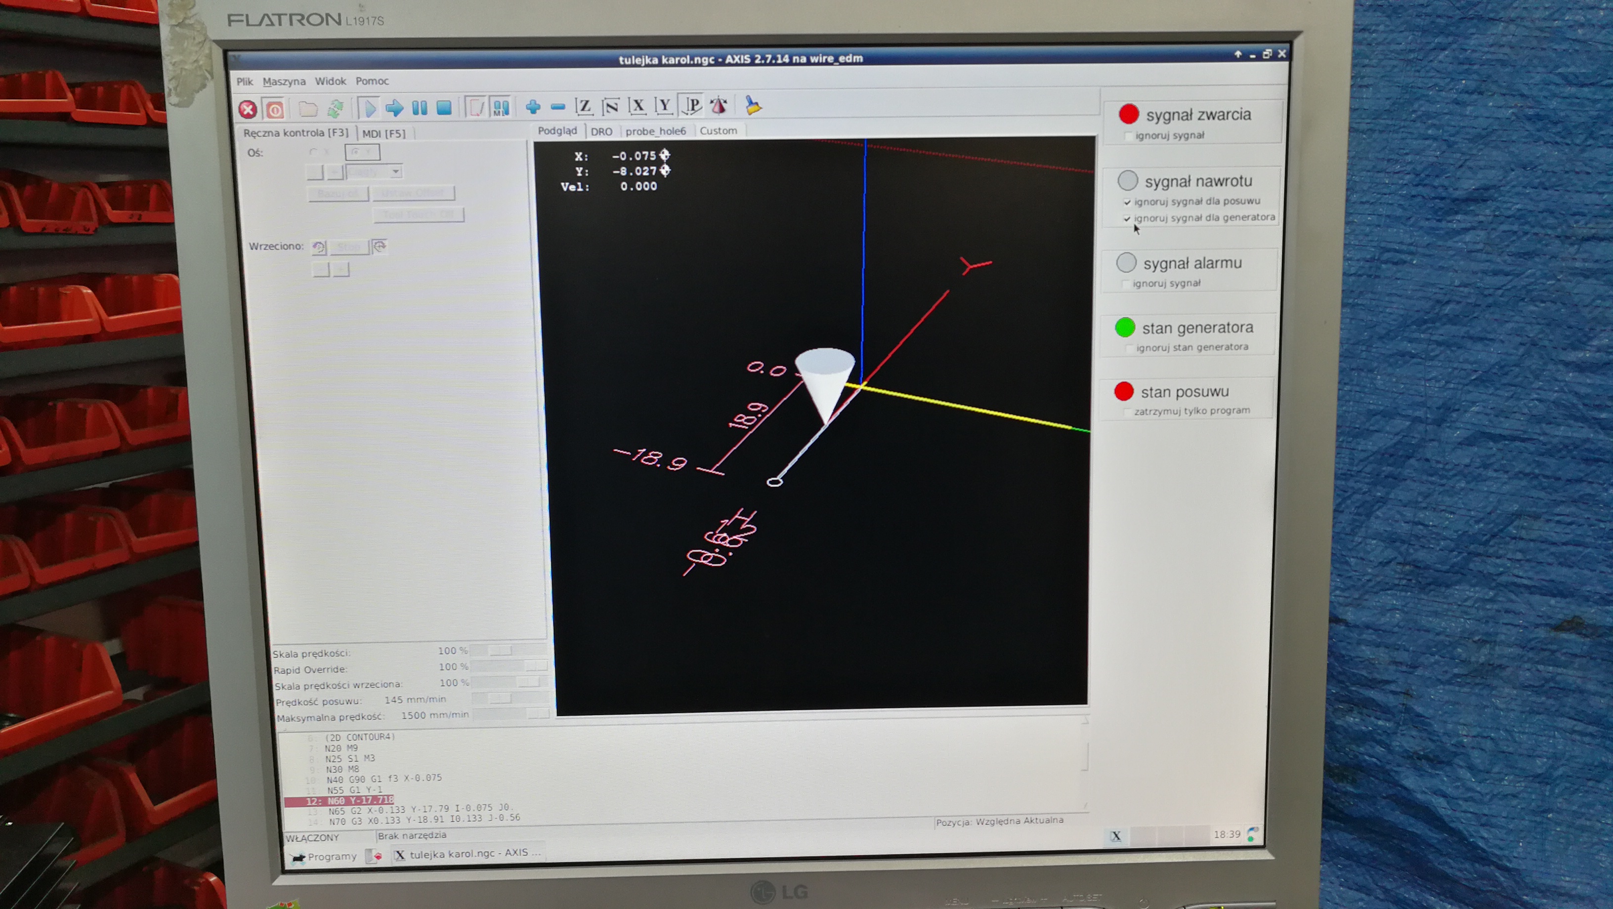Click spindle counterclockwise icon next to Wrzeciono
Viewport: 1613px width, 909px height.
click(x=319, y=248)
